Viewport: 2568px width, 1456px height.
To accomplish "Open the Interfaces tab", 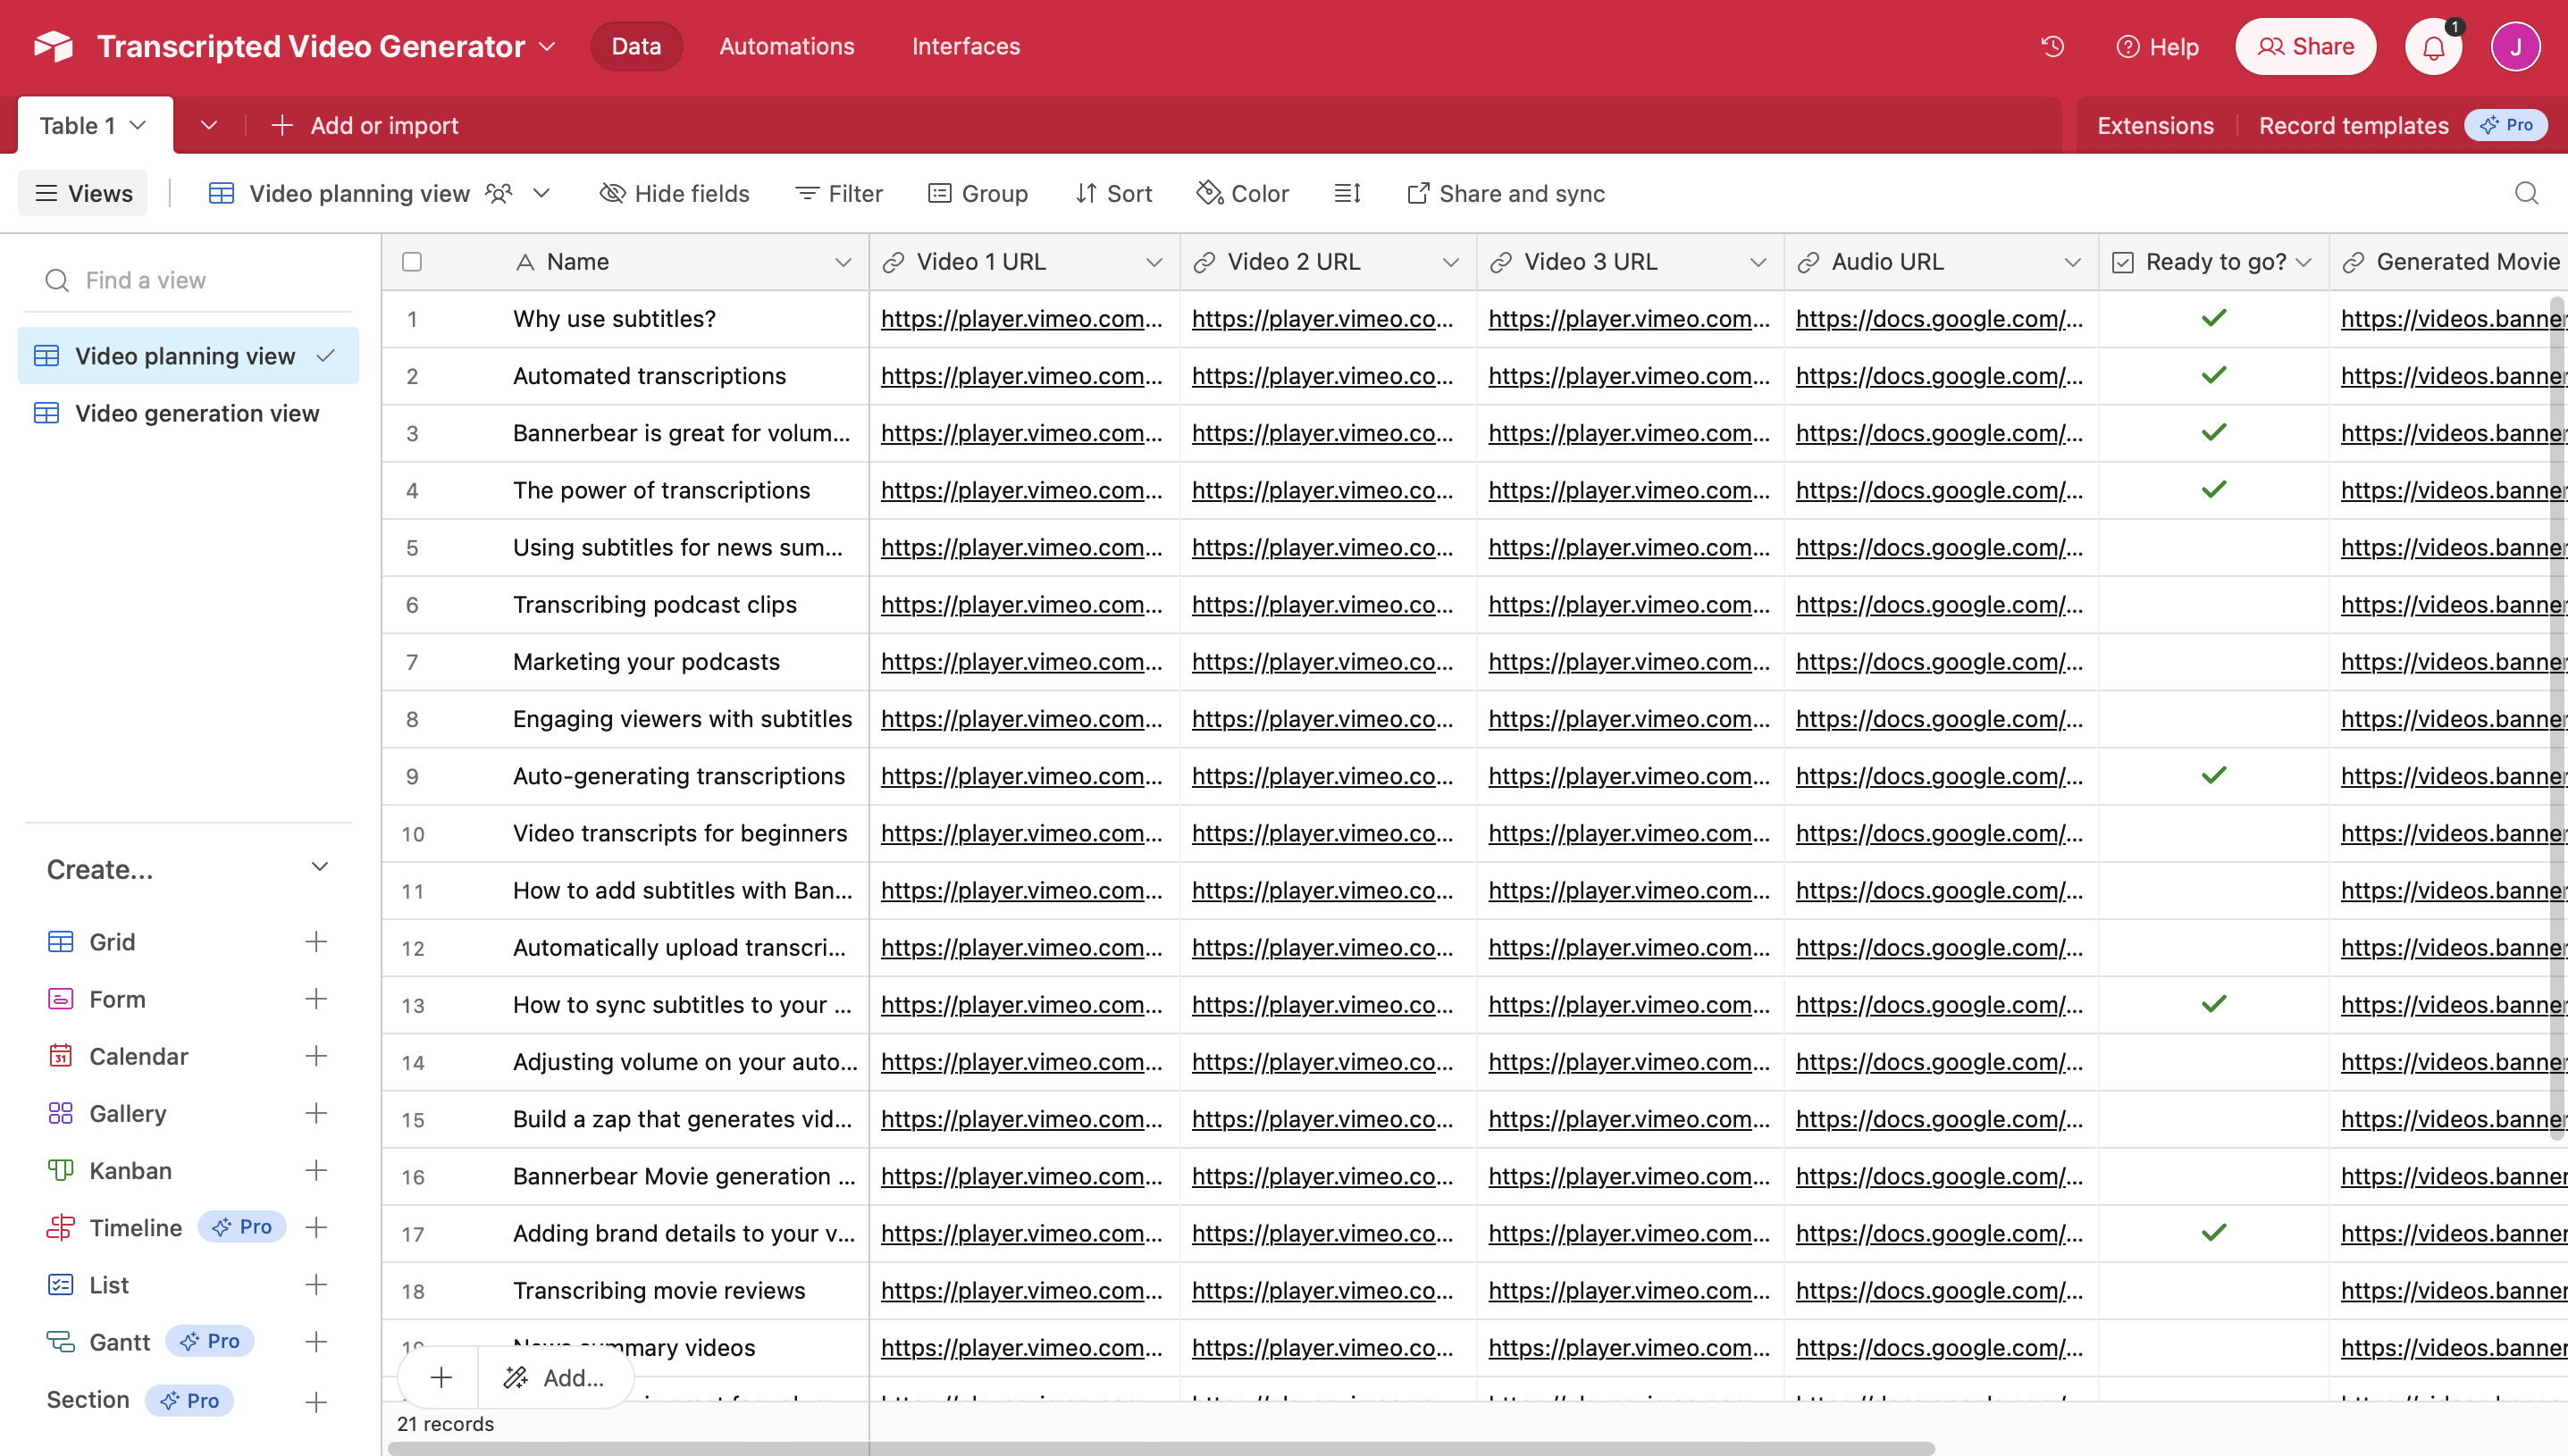I will pyautogui.click(x=965, y=46).
